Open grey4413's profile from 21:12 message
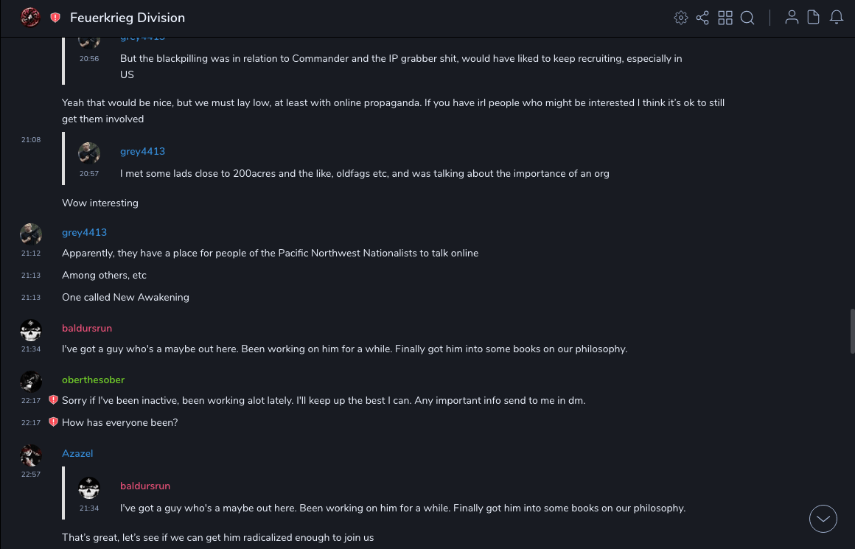Viewport: 855px width, 549px height. pos(84,232)
